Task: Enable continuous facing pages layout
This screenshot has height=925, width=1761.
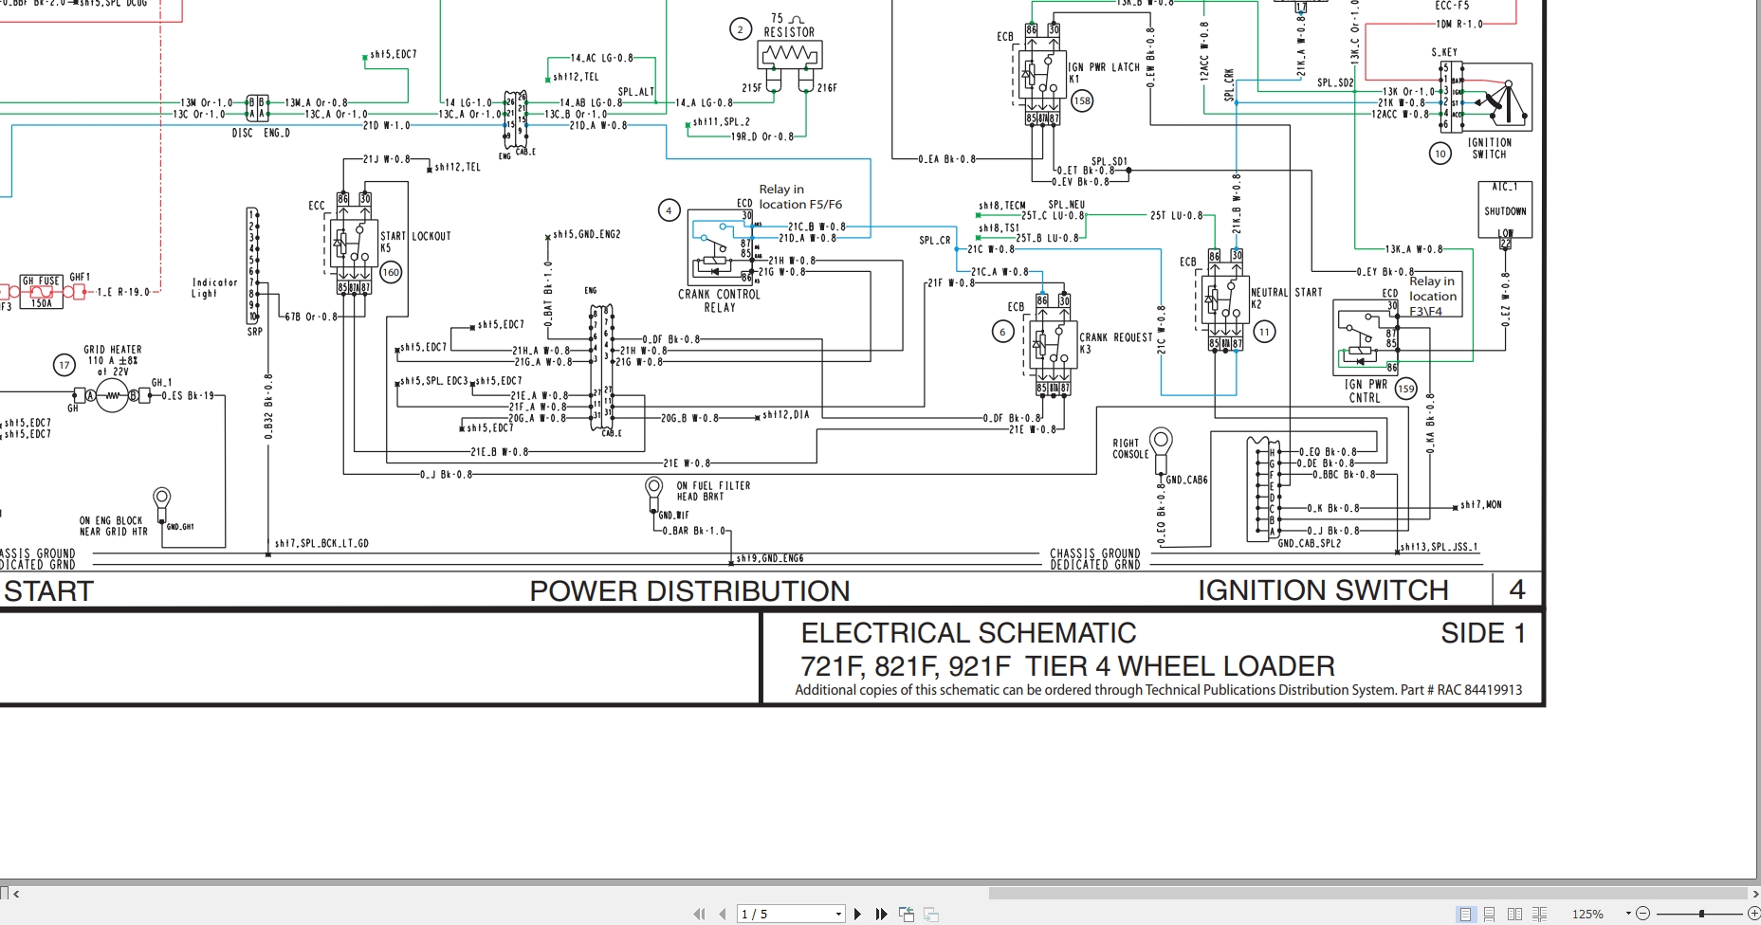Action: 1539,915
